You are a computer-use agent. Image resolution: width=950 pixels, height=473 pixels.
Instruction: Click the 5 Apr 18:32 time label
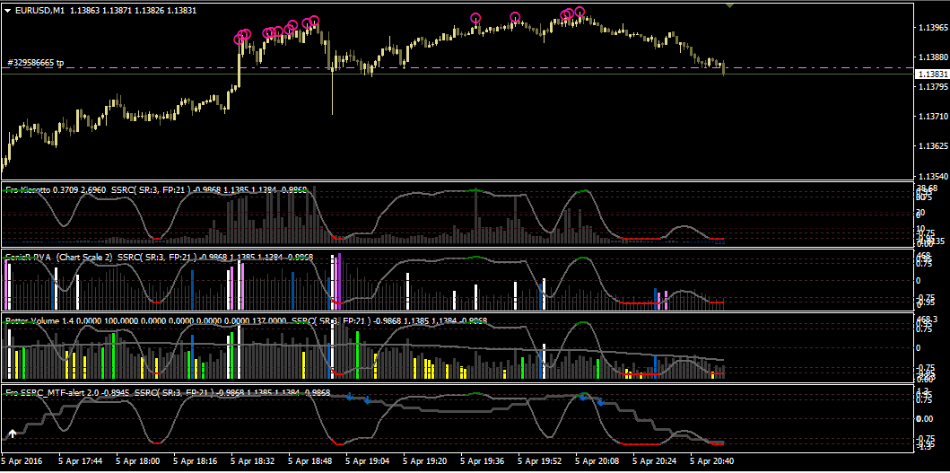(x=253, y=460)
